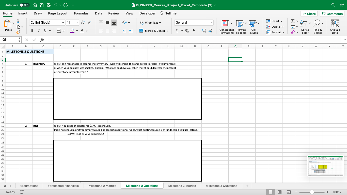Increase decimal places
This screenshot has width=347, height=195.
point(203,30)
